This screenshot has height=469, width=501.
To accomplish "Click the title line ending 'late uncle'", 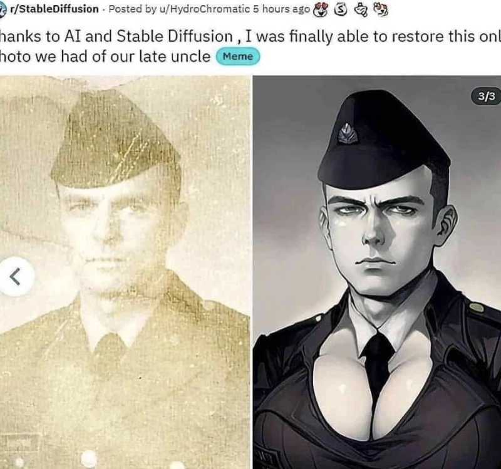I will tap(105, 57).
